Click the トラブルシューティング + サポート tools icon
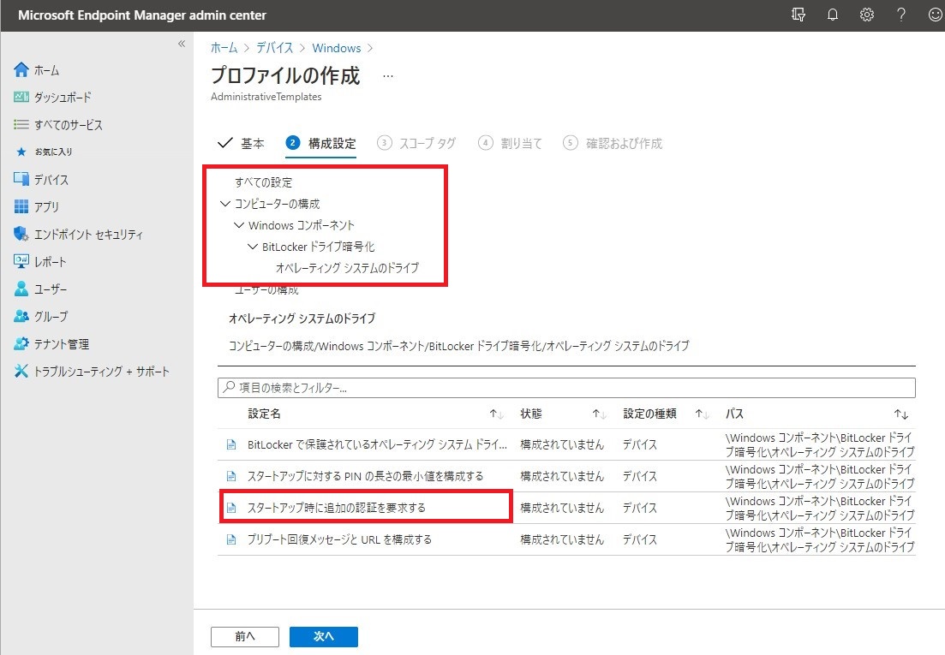Screen dimensions: 945x655 tap(21, 371)
